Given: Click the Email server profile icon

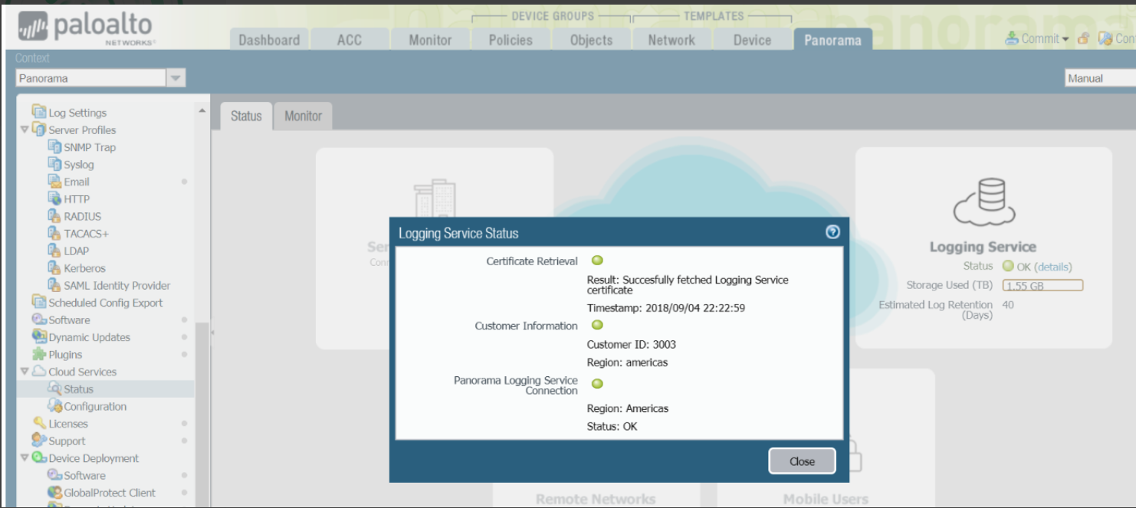Looking at the screenshot, I should pos(54,182).
